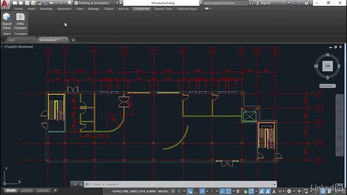
Task: Open the viewport [-] controls label
Action: 3,47
